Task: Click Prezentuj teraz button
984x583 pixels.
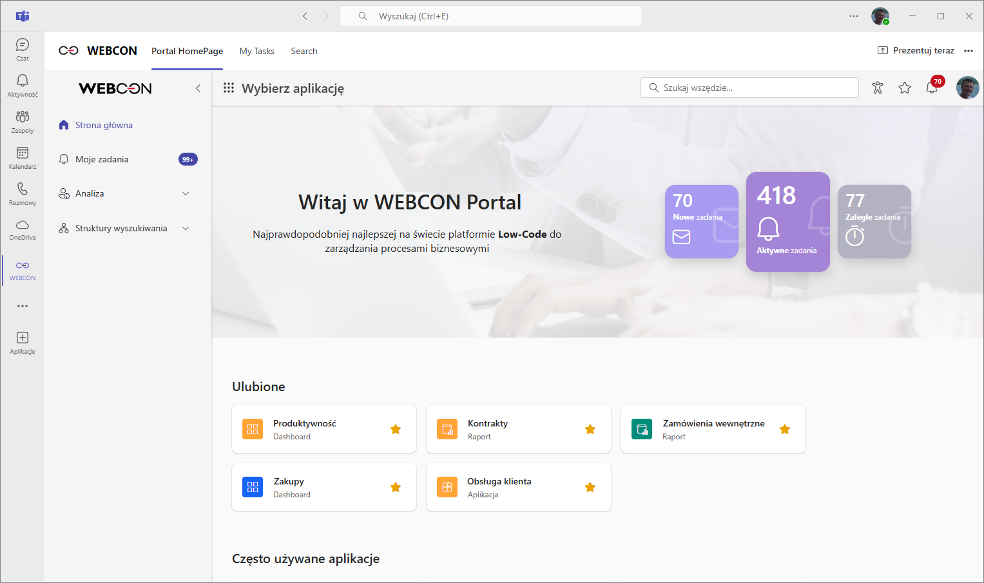Action: coord(916,50)
